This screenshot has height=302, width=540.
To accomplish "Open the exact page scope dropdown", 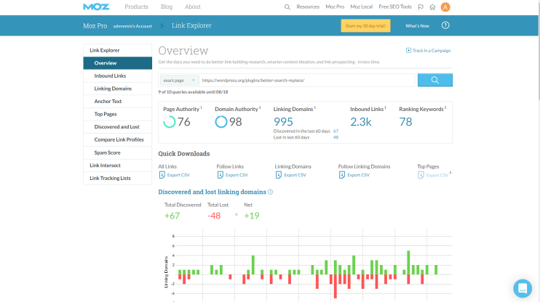I will [x=180, y=81].
